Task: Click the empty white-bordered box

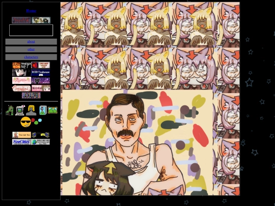Action: click(31, 31)
